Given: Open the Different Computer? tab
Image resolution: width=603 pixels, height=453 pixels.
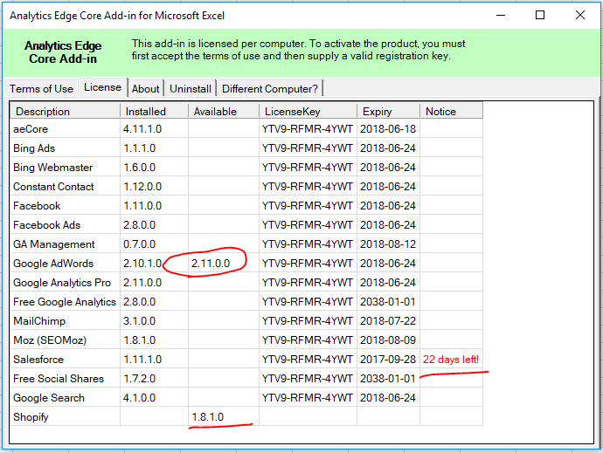Looking at the screenshot, I should 270,89.
